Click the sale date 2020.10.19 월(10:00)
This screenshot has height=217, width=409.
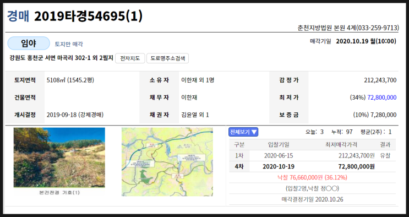[366, 41]
